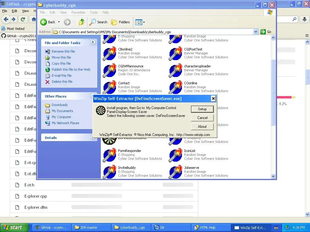
Task: Click the Windows Start button
Action: [15, 228]
